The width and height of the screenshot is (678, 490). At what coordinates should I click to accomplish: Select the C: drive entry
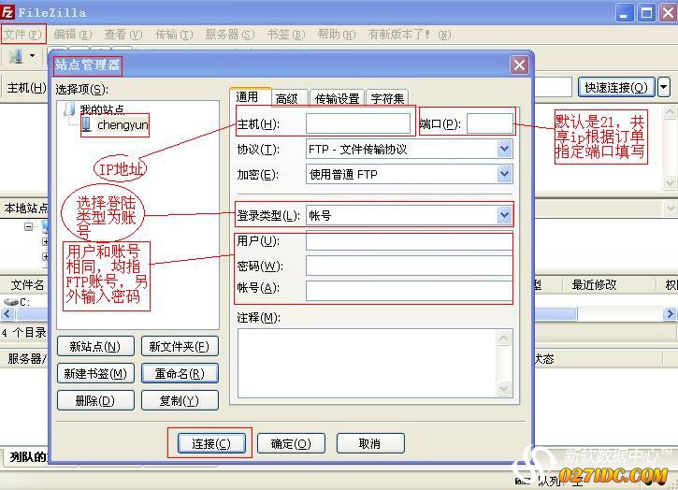(17, 301)
